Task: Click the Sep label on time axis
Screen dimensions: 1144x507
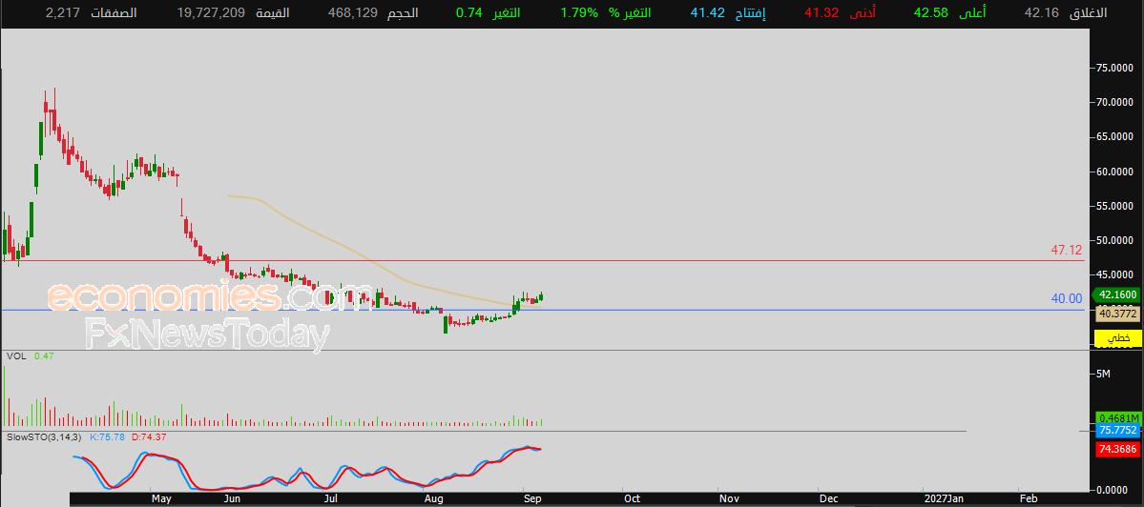Action: coord(531,499)
